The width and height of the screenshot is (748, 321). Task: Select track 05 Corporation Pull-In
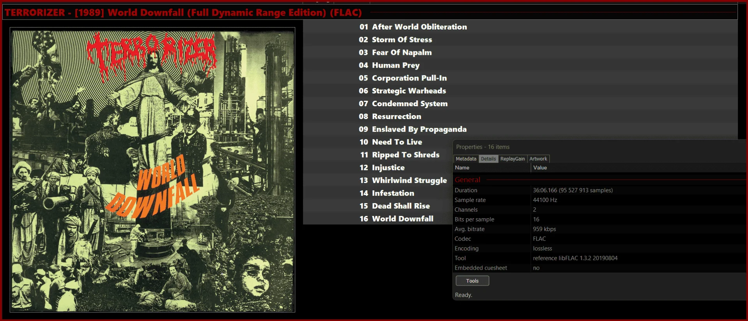click(x=520, y=78)
